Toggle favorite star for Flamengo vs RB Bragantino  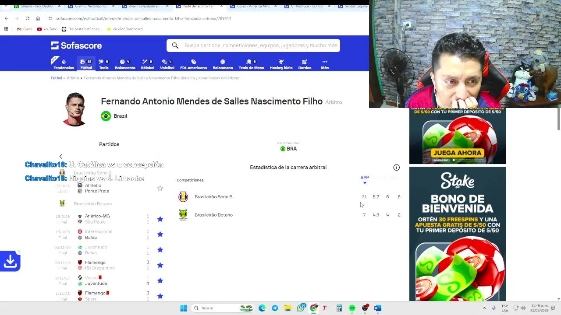click(160, 265)
